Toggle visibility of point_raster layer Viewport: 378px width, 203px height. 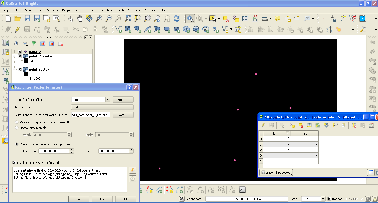point(20,70)
